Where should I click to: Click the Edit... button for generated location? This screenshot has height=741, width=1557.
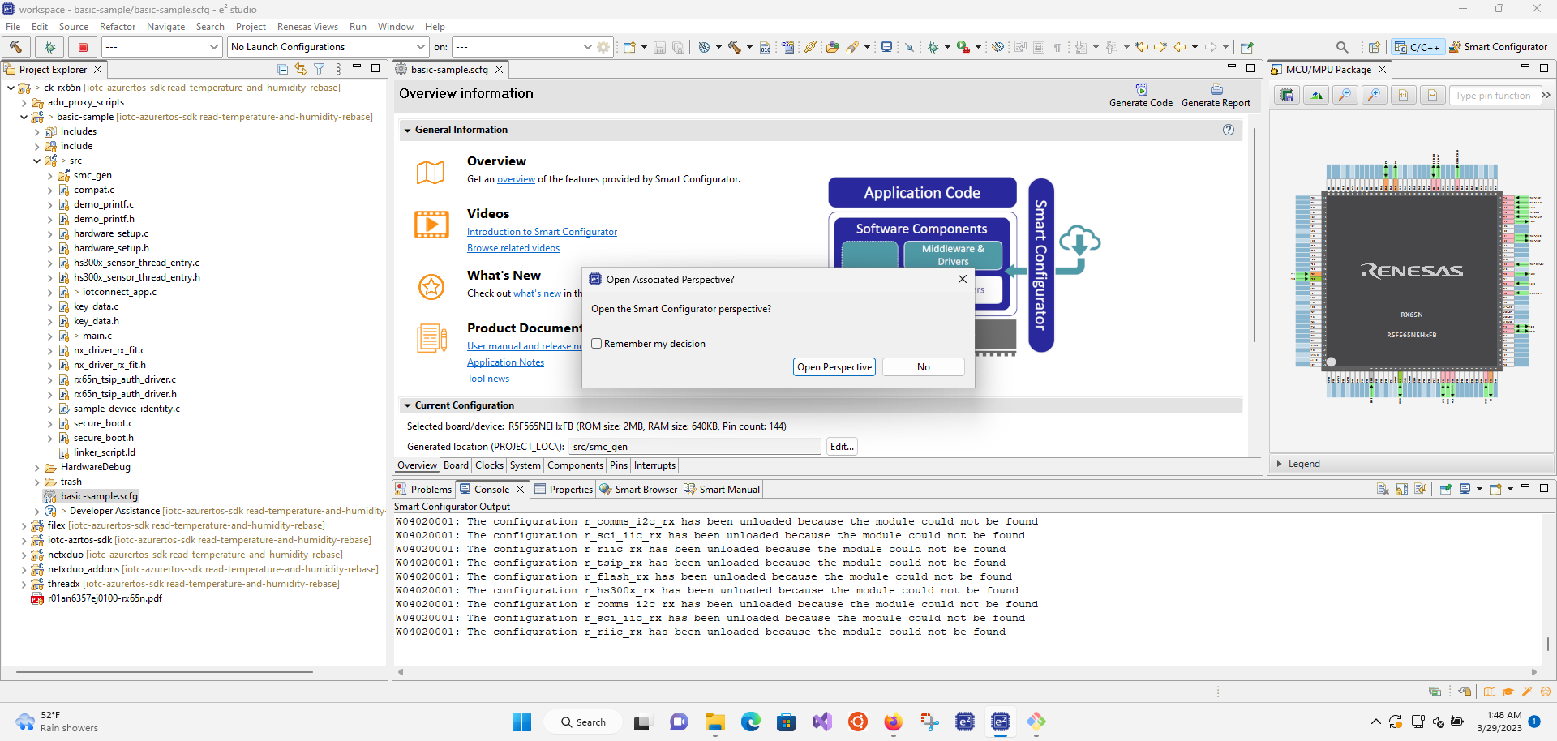(842, 446)
